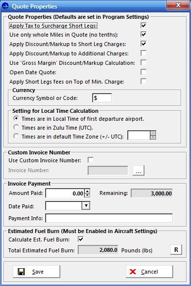
Task: Click the Payment Info field
Action: coord(109,218)
